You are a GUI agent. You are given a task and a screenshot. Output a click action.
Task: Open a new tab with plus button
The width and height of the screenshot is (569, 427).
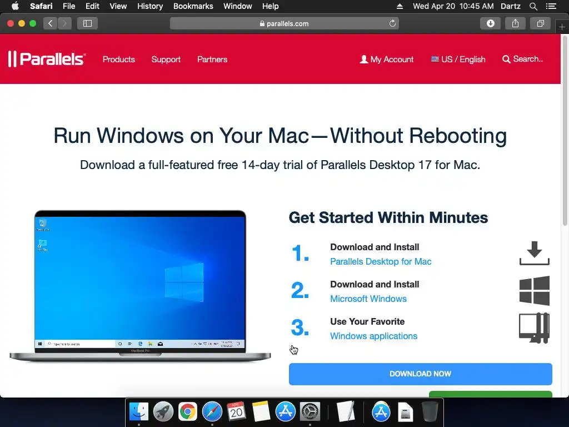(562, 27)
